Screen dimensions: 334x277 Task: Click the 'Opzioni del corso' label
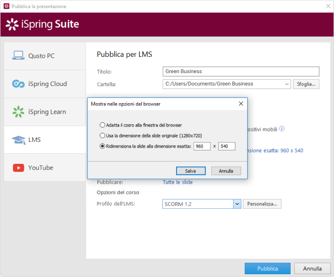click(118, 192)
